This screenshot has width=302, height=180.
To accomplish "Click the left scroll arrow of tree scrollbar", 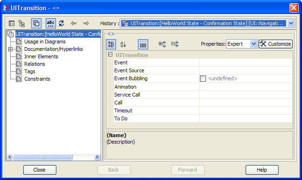I will pos(10,157).
